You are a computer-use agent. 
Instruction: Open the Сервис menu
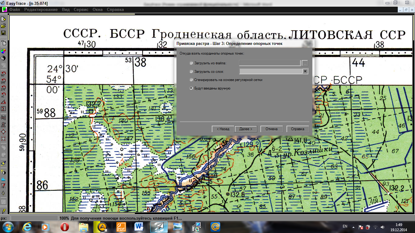81,10
